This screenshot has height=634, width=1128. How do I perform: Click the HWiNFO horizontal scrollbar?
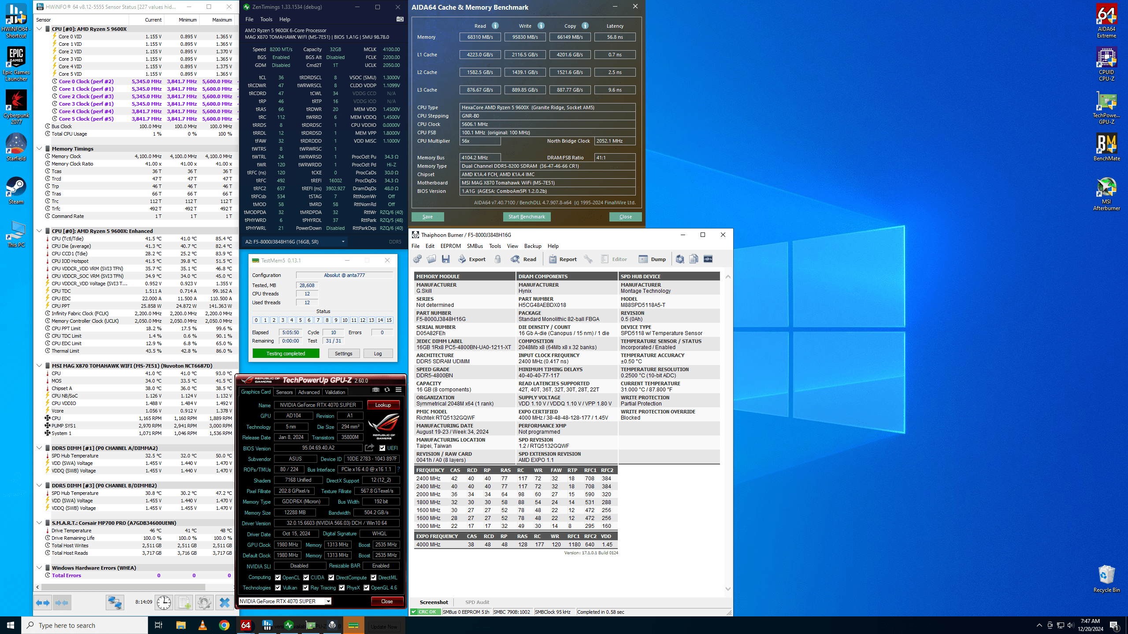(x=123, y=587)
